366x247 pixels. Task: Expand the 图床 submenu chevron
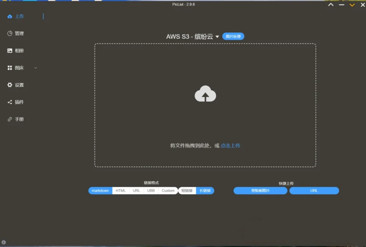pos(35,68)
